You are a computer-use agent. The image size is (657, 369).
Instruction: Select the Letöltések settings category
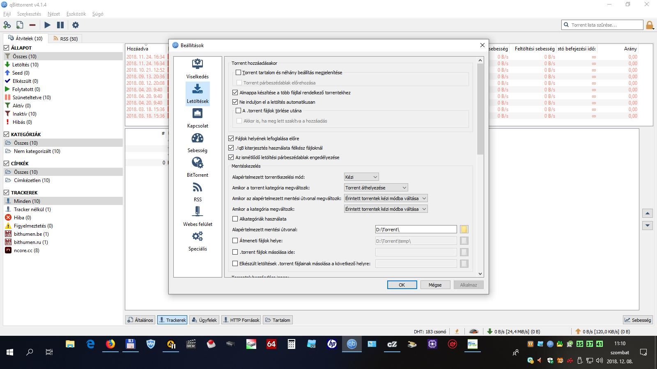(x=198, y=93)
